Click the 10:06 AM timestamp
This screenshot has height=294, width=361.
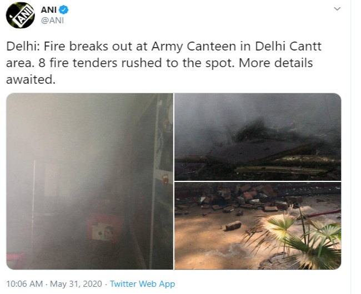[24, 284]
